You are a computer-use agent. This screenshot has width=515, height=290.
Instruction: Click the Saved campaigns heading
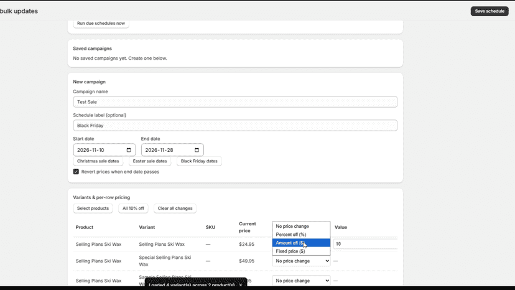[92, 49]
